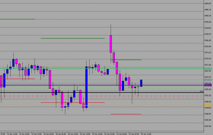The image size is (213, 135).
Task: Click the 3406.10 price axis label
Action: pos(208,10)
